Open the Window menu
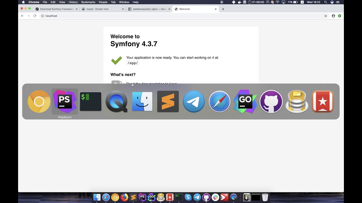Screen dimensions: 362x203 click(x=124, y=2)
